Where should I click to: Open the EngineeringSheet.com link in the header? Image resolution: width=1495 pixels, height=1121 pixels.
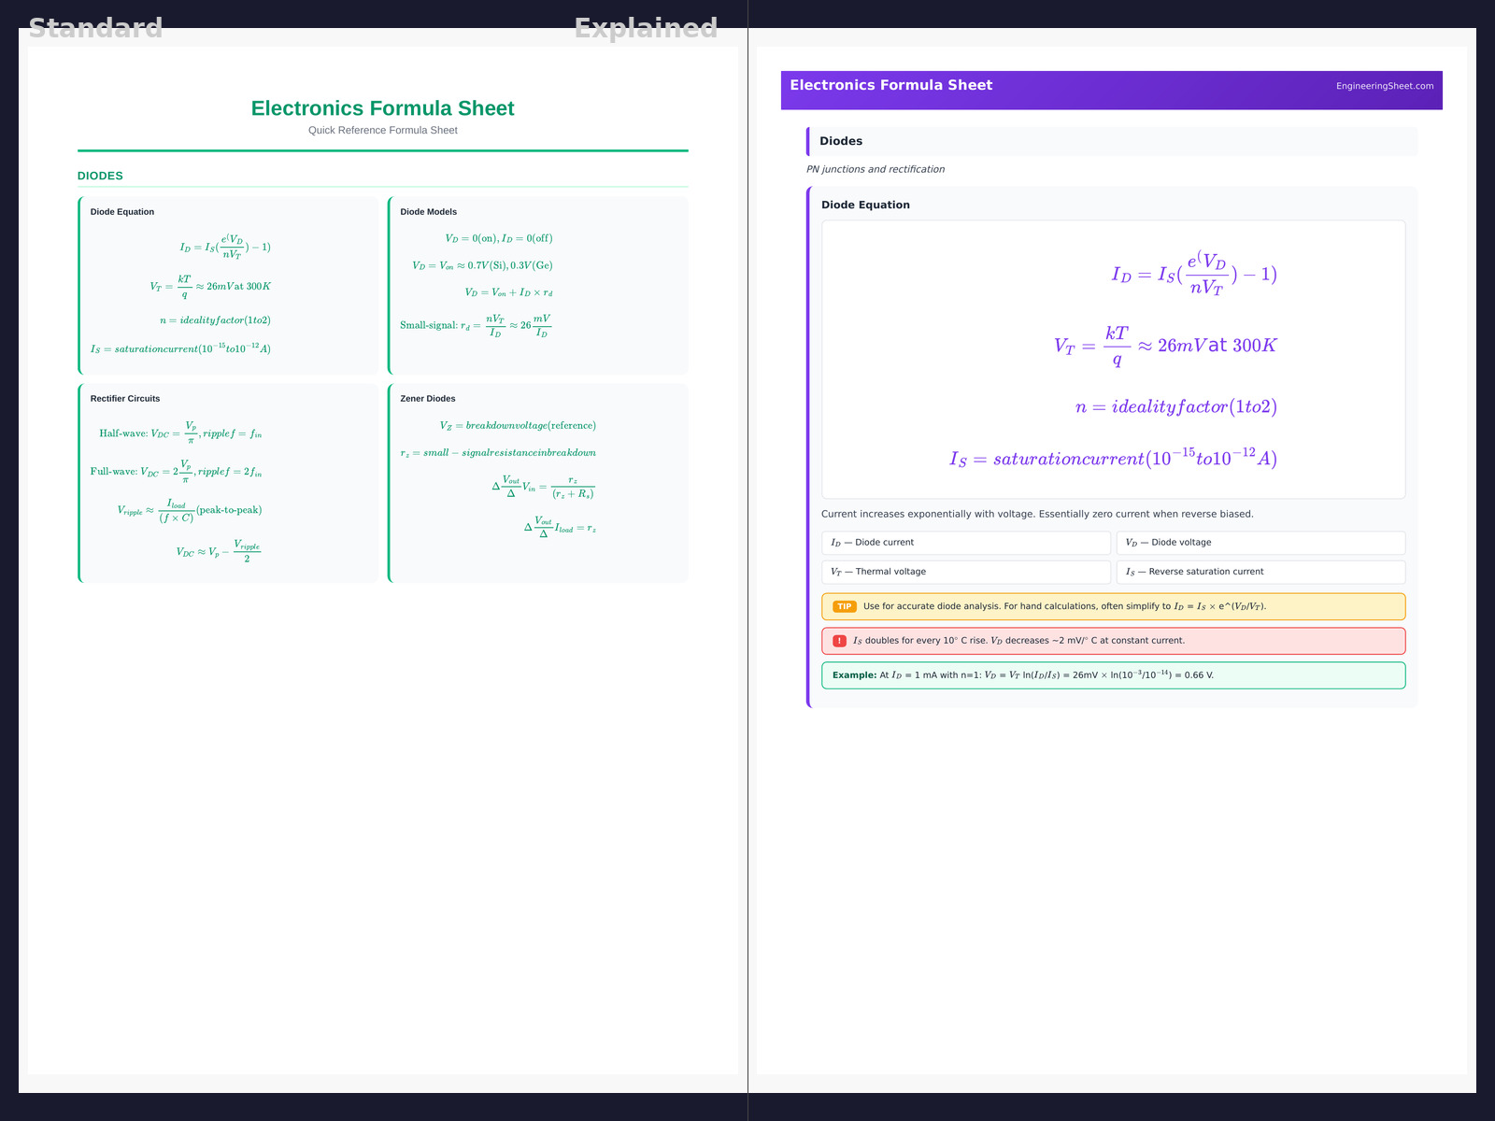pos(1384,86)
